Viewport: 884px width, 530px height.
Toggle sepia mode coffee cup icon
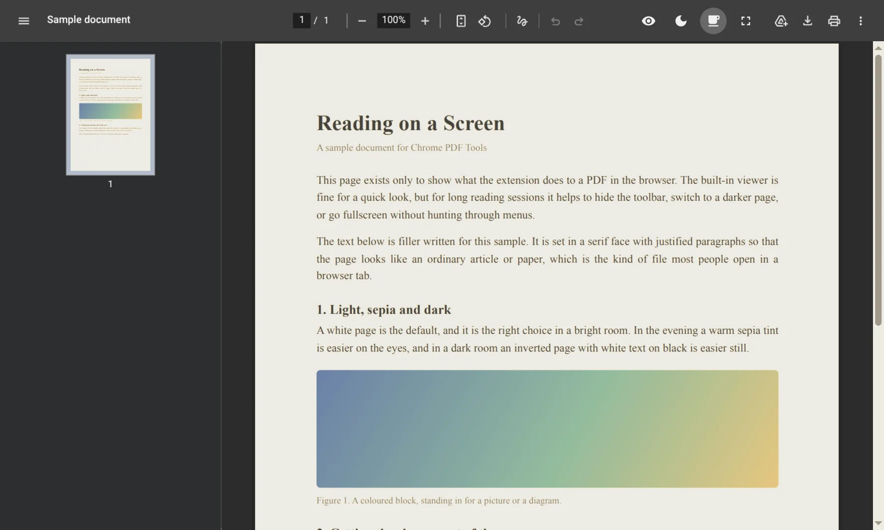[713, 21]
